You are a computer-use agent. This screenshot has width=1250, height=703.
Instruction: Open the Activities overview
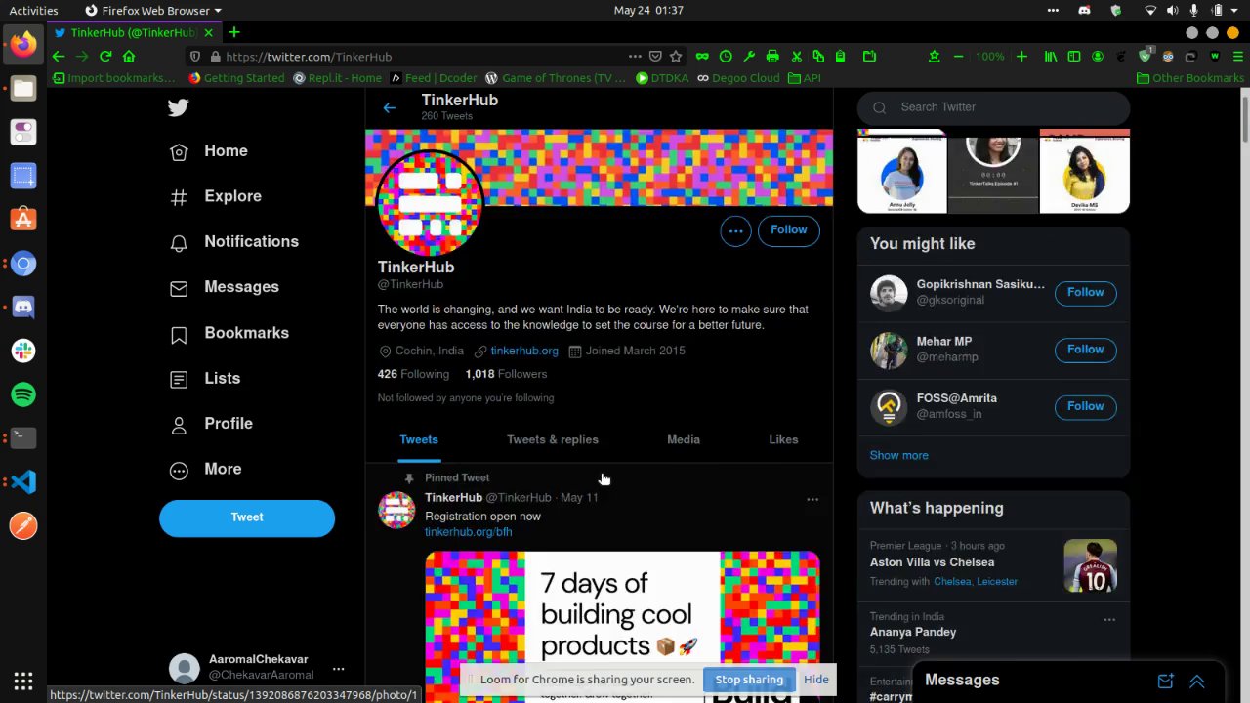click(33, 10)
